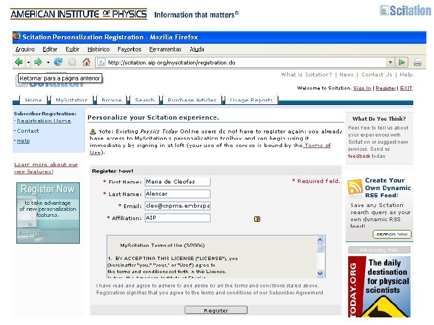
Task: Open the Ferramentas menu
Action: tap(165, 49)
